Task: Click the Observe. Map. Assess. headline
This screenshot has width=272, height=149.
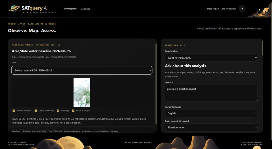Action: (32, 31)
